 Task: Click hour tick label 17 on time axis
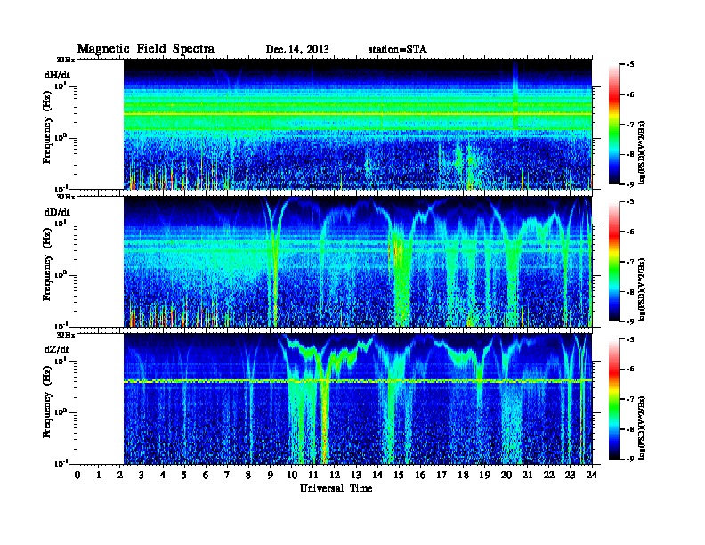[x=442, y=475]
